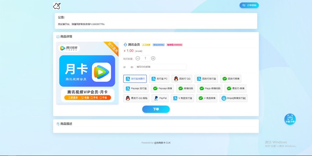Select Payjs 微信扫码 payment option

point(210,88)
